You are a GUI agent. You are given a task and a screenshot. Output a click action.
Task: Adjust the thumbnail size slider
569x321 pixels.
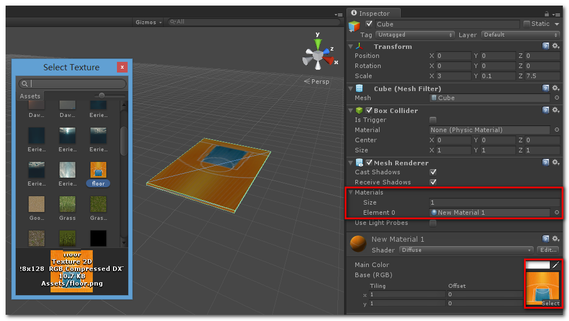(102, 96)
